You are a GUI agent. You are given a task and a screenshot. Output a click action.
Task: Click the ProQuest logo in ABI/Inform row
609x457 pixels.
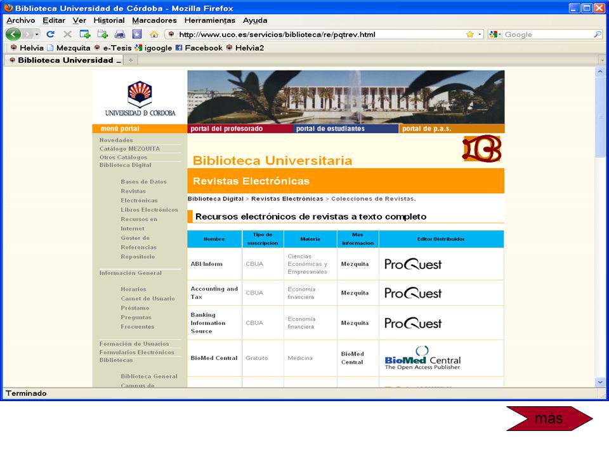tap(413, 264)
